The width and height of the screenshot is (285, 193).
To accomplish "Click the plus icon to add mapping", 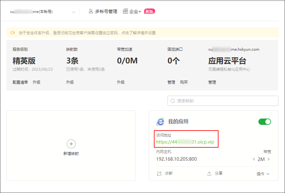I will [x=71, y=144].
